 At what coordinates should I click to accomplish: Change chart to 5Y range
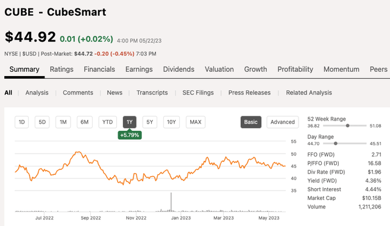tap(150, 122)
